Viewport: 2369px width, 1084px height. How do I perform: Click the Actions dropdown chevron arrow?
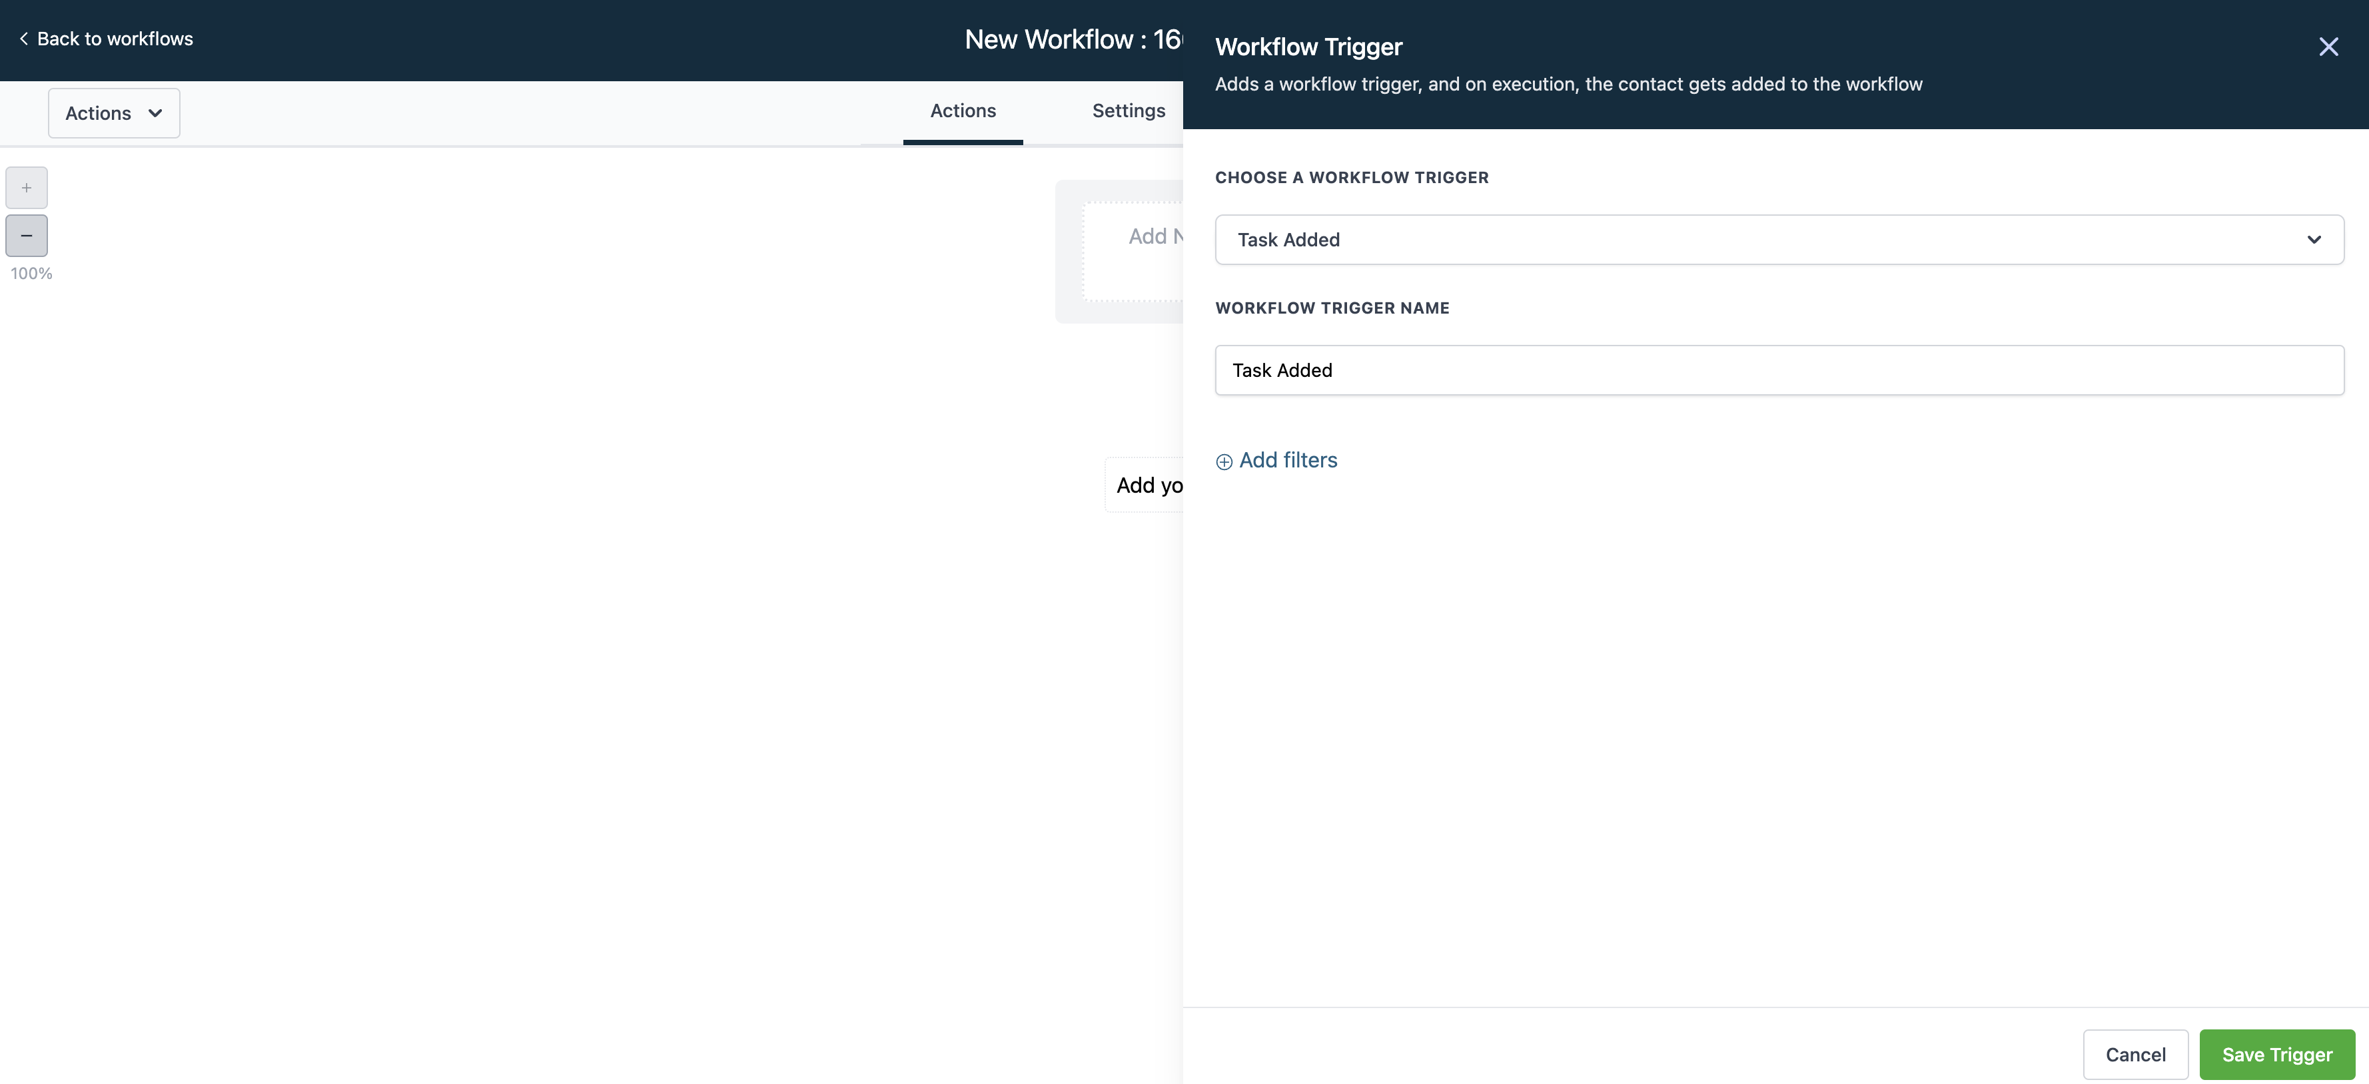click(155, 113)
